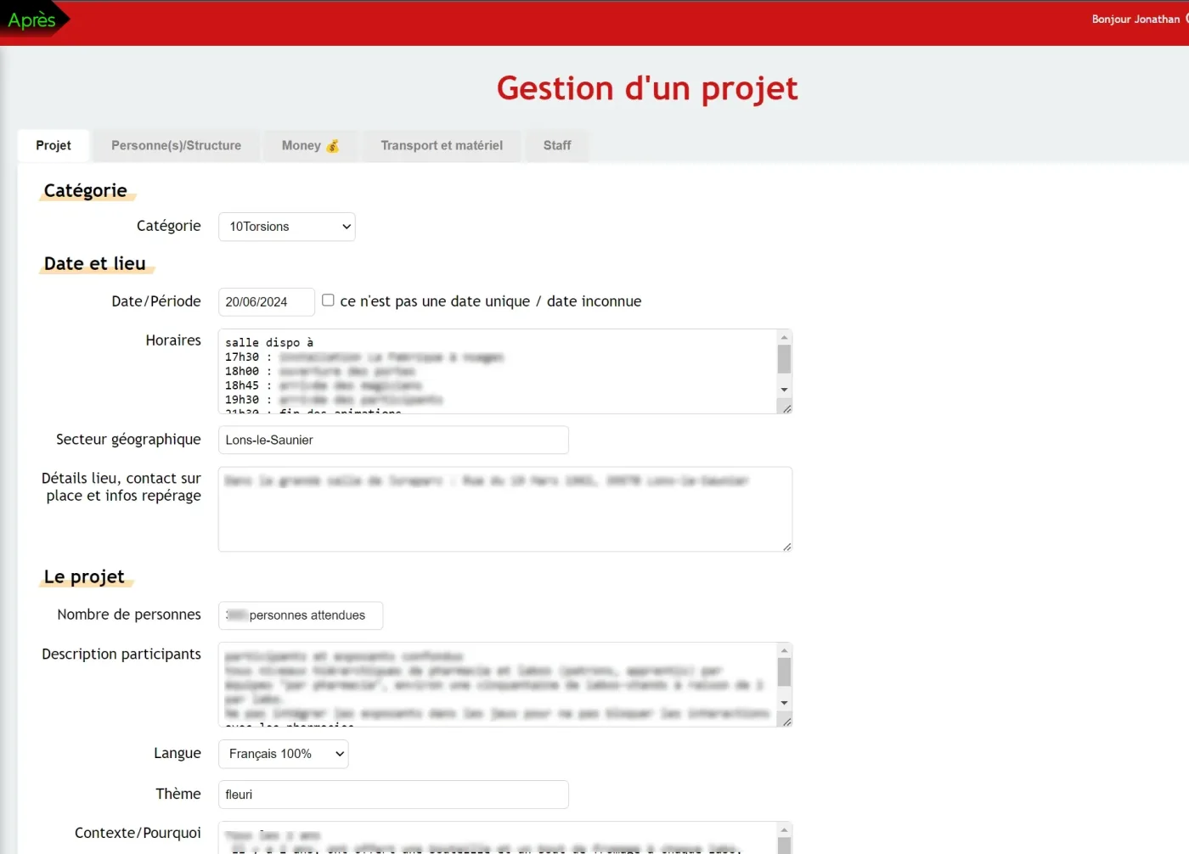Screen dimensions: 1189x854
Task: Click the Date/Période field 20/06/2024
Action: click(267, 301)
